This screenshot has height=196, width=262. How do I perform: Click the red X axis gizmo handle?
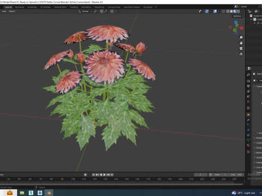[x=242, y=28]
